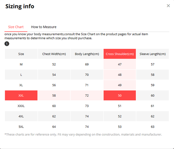Screen dimensions: 174x149
Task: Click the M cross shoulder value 47
Action: pyautogui.click(x=120, y=64)
